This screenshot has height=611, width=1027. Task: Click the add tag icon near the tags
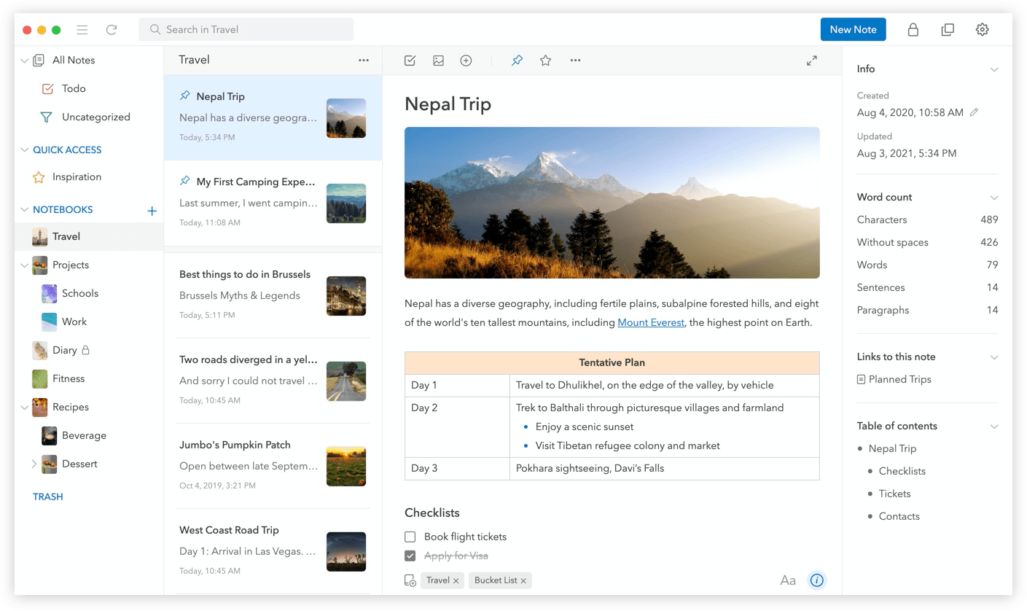coord(410,580)
